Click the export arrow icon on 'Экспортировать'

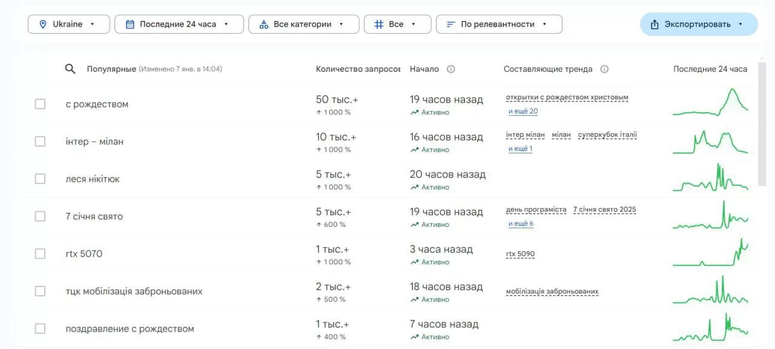(x=653, y=24)
